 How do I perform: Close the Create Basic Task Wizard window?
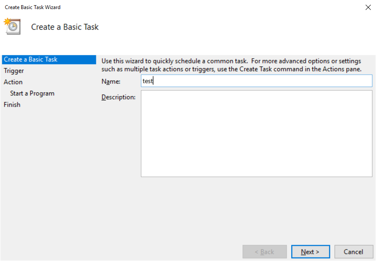[368, 7]
